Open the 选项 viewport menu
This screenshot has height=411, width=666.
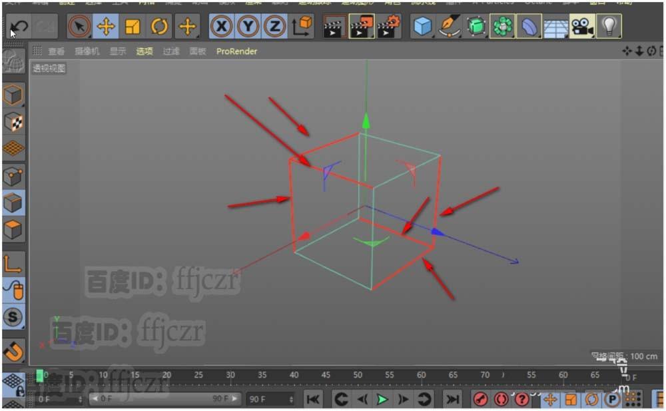point(144,51)
